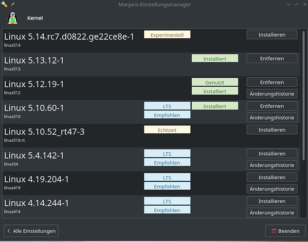Click the Experimentell badge for linux514
The height and width of the screenshot is (242, 308).
point(167,34)
